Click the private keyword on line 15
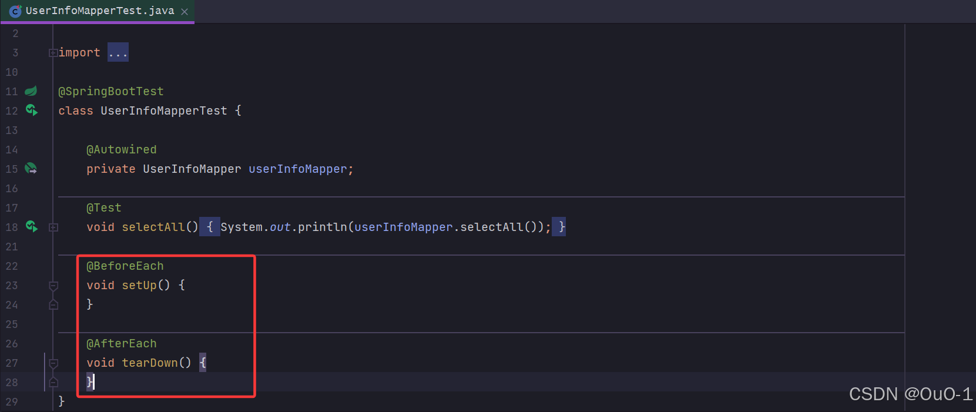Viewport: 976px width, 412px height. click(111, 169)
